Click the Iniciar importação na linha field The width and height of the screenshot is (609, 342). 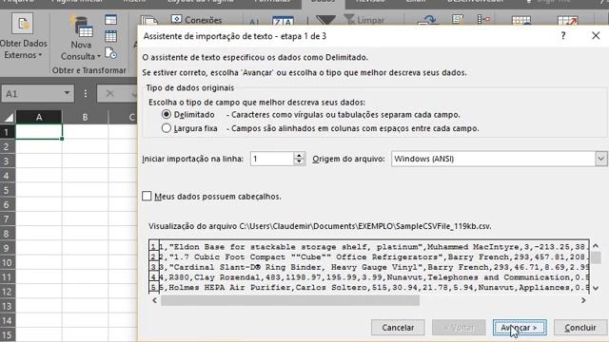[x=272, y=159]
